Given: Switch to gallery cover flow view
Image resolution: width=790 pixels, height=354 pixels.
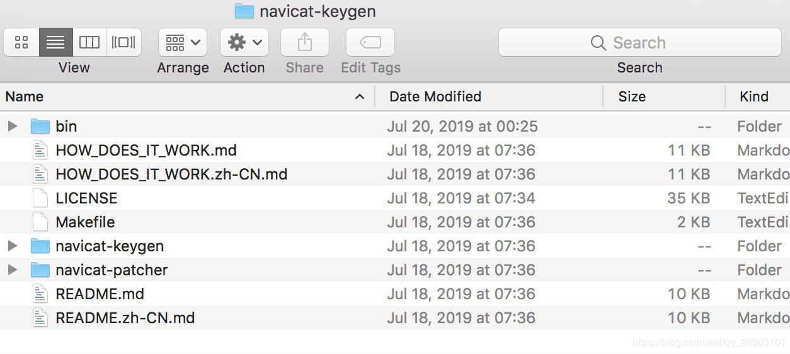Looking at the screenshot, I should 124,42.
